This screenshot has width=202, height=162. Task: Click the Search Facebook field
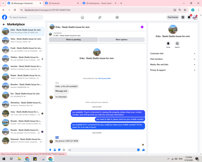26,17
